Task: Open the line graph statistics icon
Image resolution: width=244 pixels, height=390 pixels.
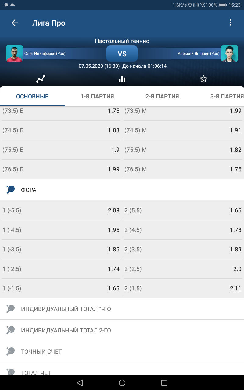Action: [x=41, y=79]
